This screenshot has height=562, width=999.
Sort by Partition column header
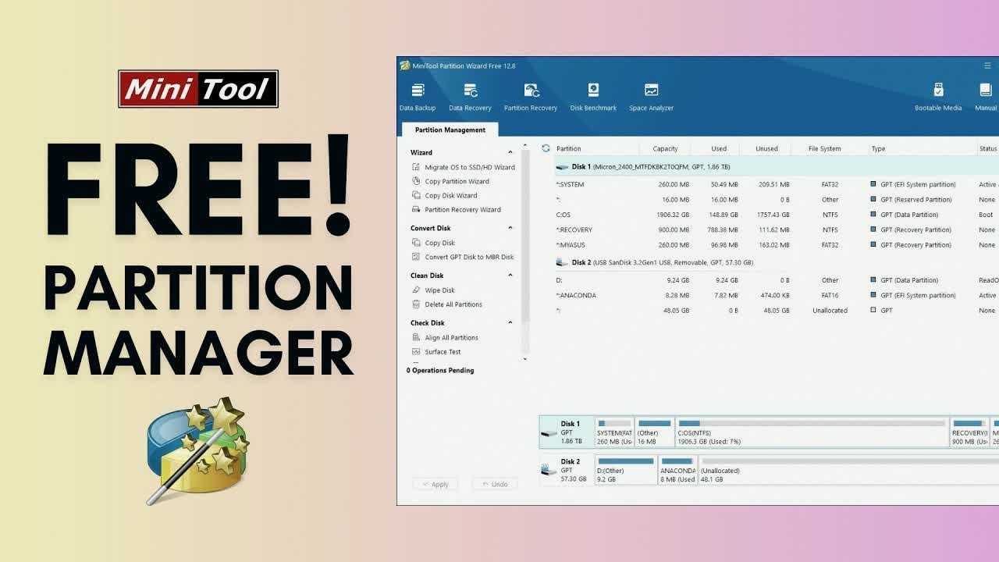[568, 148]
